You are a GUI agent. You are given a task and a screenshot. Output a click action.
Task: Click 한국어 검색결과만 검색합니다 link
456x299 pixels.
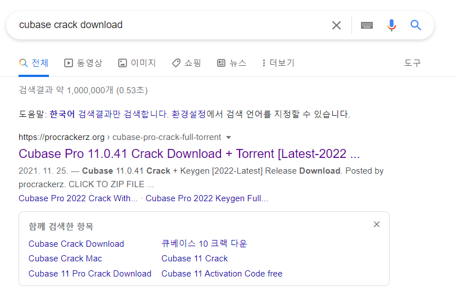(x=109, y=114)
